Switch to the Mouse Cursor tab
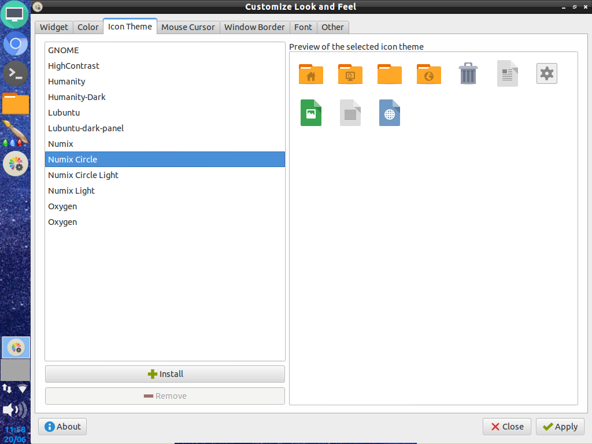The image size is (592, 444). (x=188, y=27)
